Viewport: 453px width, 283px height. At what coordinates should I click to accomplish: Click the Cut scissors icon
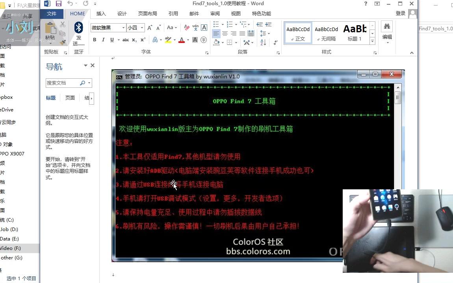(63, 24)
